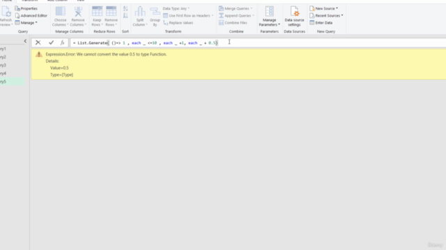
Task: Cancel the formula edit (X)
Action: [38, 43]
